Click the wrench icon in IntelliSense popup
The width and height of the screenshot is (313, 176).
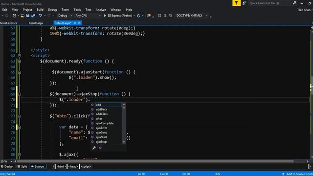pyautogui.click(x=94, y=148)
